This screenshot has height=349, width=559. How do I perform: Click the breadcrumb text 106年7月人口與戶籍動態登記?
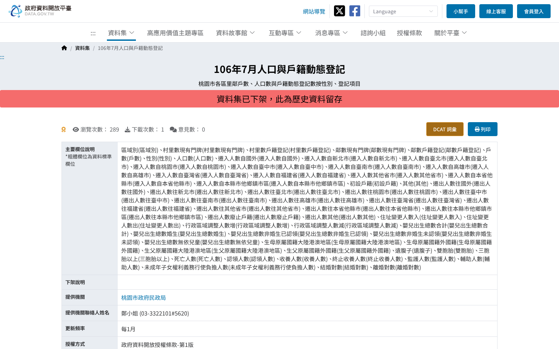130,48
